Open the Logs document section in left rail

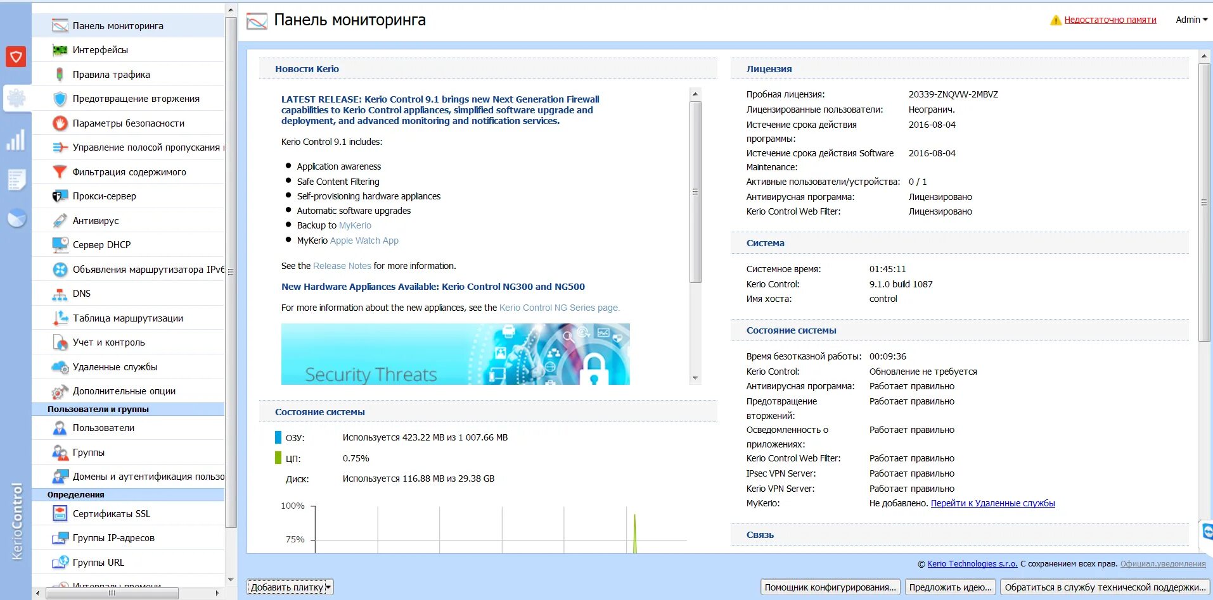16,180
